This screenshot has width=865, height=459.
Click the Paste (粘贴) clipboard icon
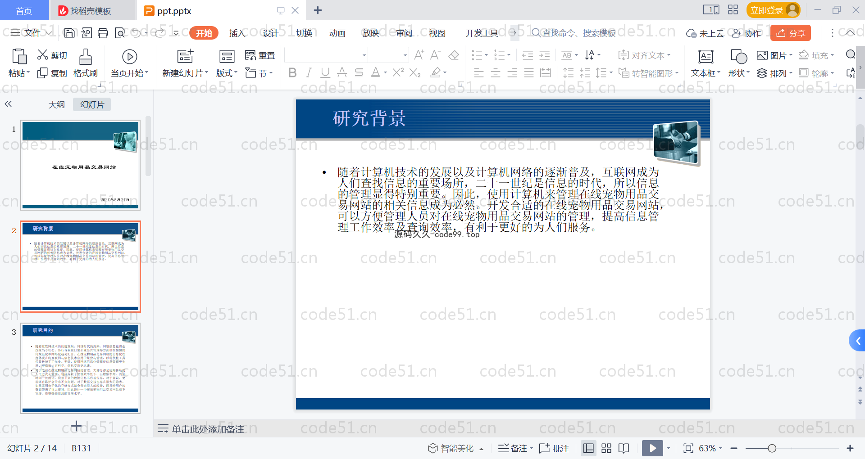tap(19, 57)
